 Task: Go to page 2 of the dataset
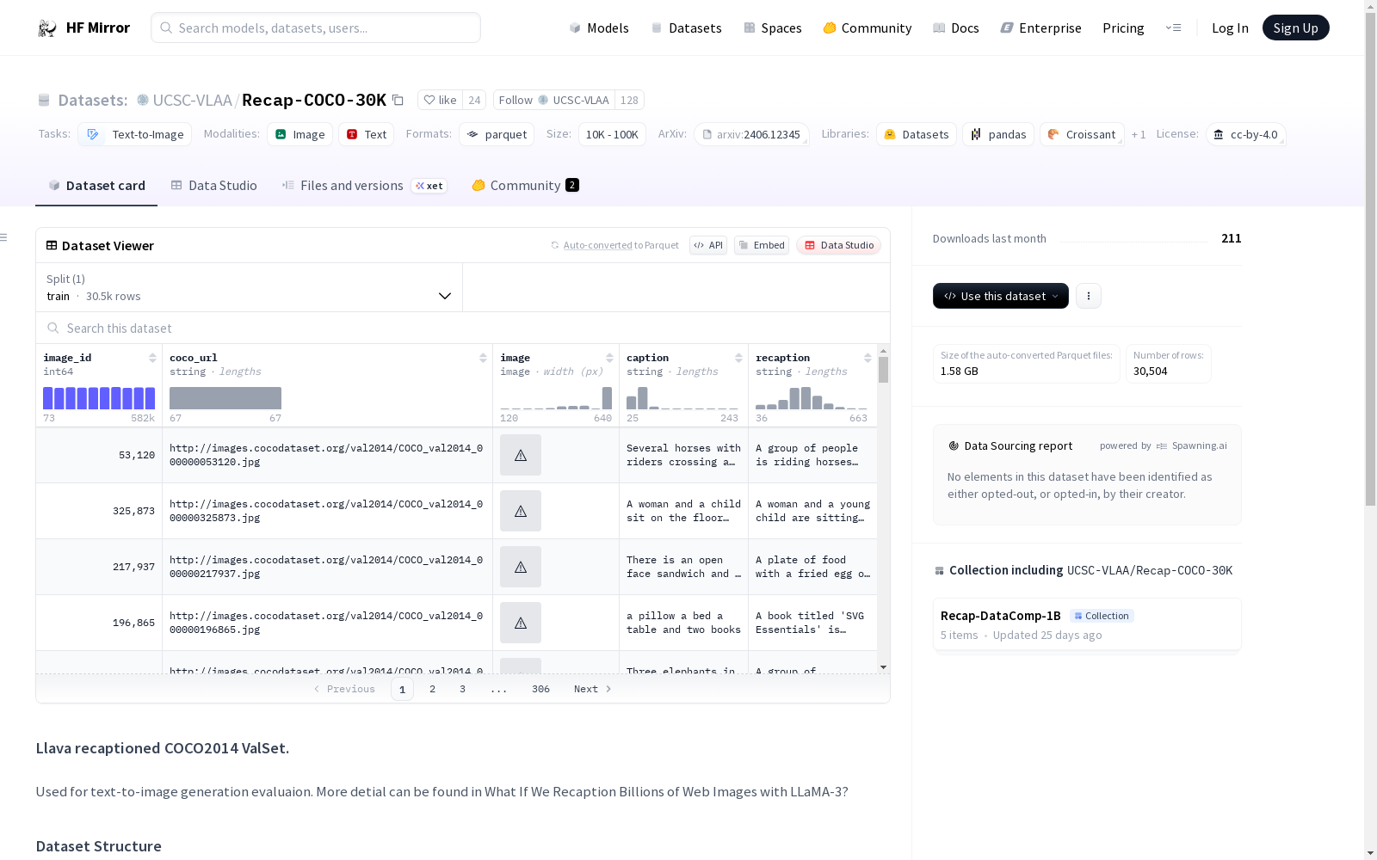pyautogui.click(x=432, y=689)
